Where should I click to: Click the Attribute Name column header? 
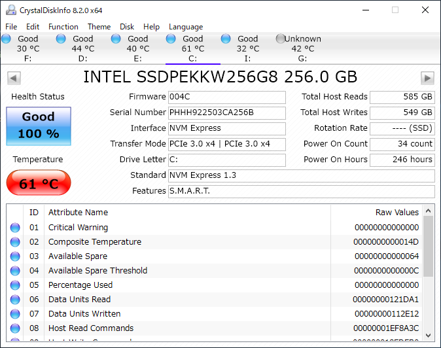(78, 212)
